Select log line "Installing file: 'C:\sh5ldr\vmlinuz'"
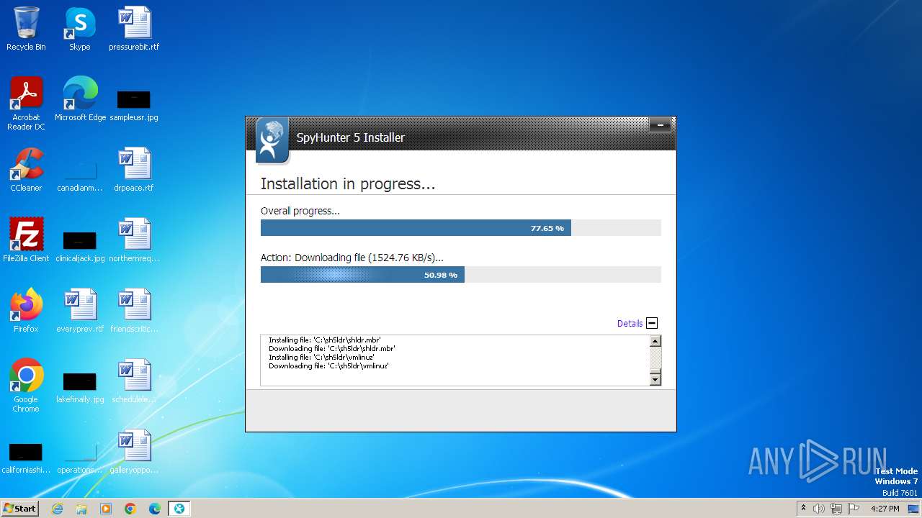This screenshot has width=922, height=518. pos(321,357)
